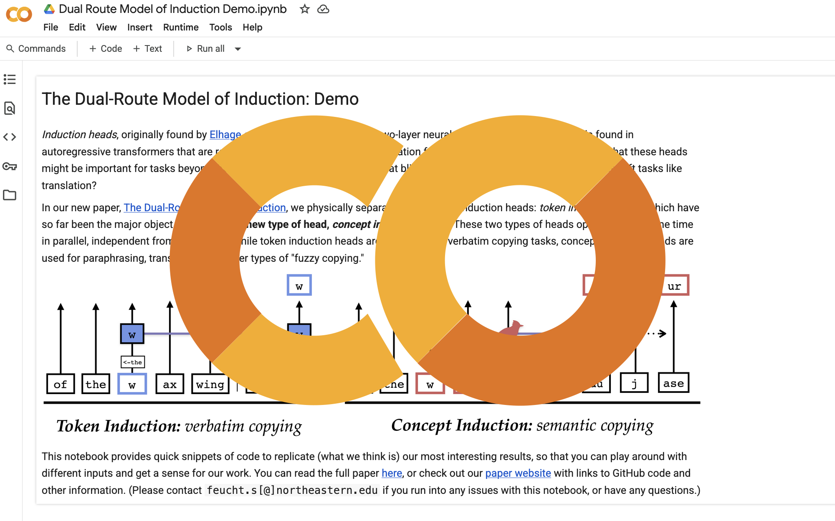The width and height of the screenshot is (835, 521).
Task: Open the File menu
Action: pos(51,27)
